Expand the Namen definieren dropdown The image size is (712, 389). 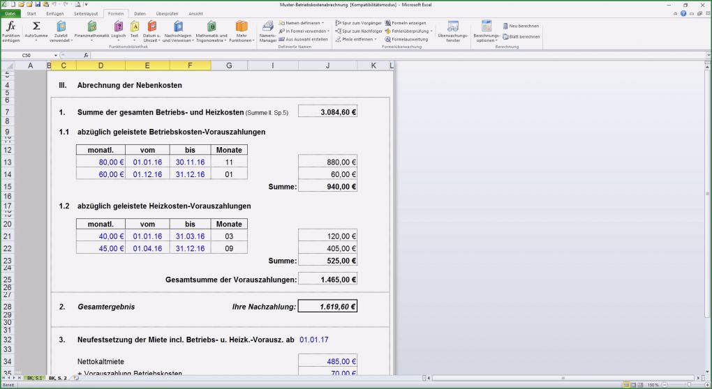303,23
